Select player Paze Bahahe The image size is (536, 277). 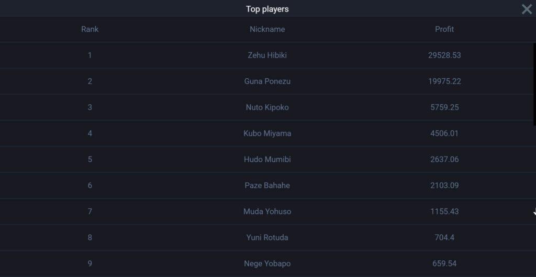pyautogui.click(x=267, y=185)
